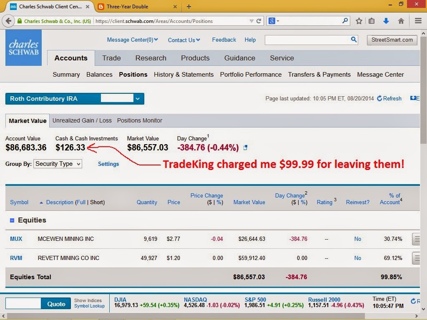Open the Settings link
Viewport: 427px width, 320px height.
pos(108,164)
